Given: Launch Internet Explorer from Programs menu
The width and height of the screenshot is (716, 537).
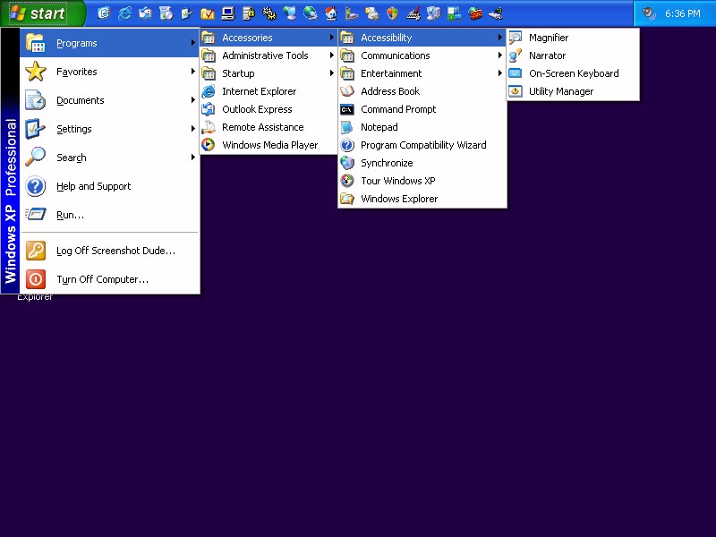Looking at the screenshot, I should tap(259, 91).
